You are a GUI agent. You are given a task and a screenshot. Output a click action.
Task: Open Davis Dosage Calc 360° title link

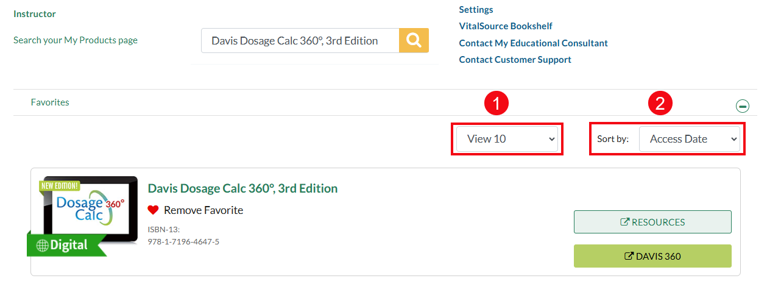[242, 188]
